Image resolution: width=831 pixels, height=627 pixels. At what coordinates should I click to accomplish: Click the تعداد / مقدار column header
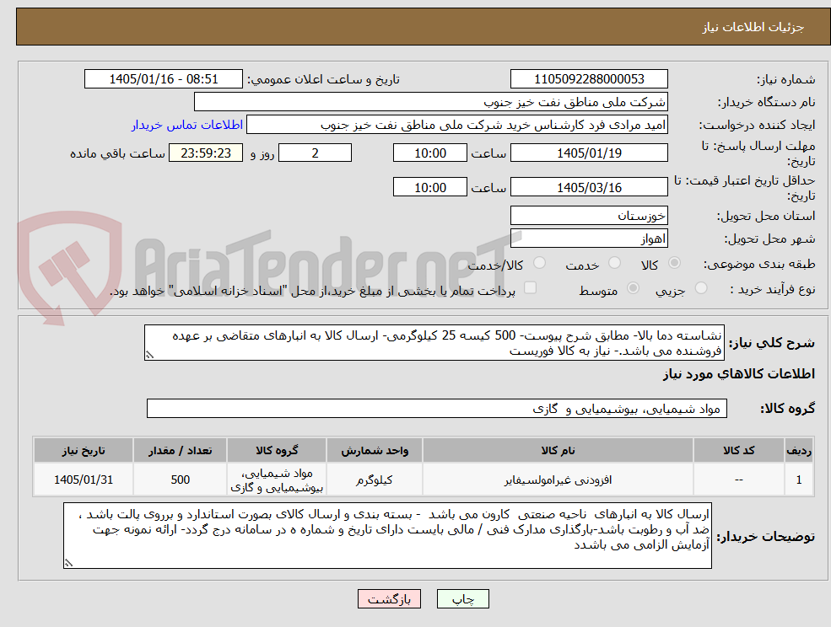tap(180, 450)
